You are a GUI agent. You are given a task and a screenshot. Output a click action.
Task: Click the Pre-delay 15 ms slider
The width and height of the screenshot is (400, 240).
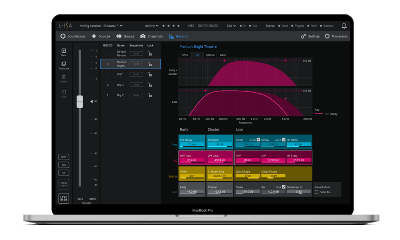pyautogui.click(x=192, y=145)
